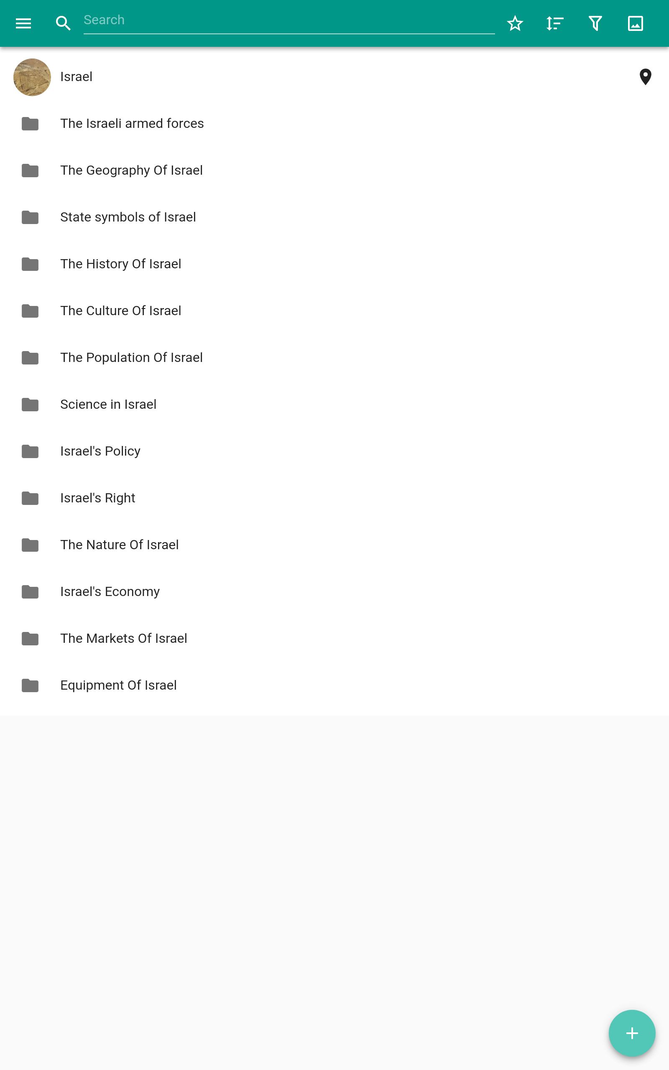Image resolution: width=669 pixels, height=1070 pixels.
Task: Open the Israel thumbnail image
Action: [32, 77]
